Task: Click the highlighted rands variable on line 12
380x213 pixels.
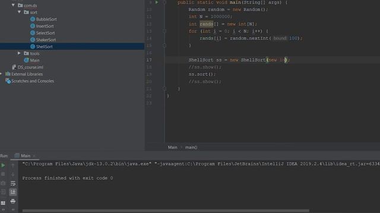Action: click(x=207, y=24)
